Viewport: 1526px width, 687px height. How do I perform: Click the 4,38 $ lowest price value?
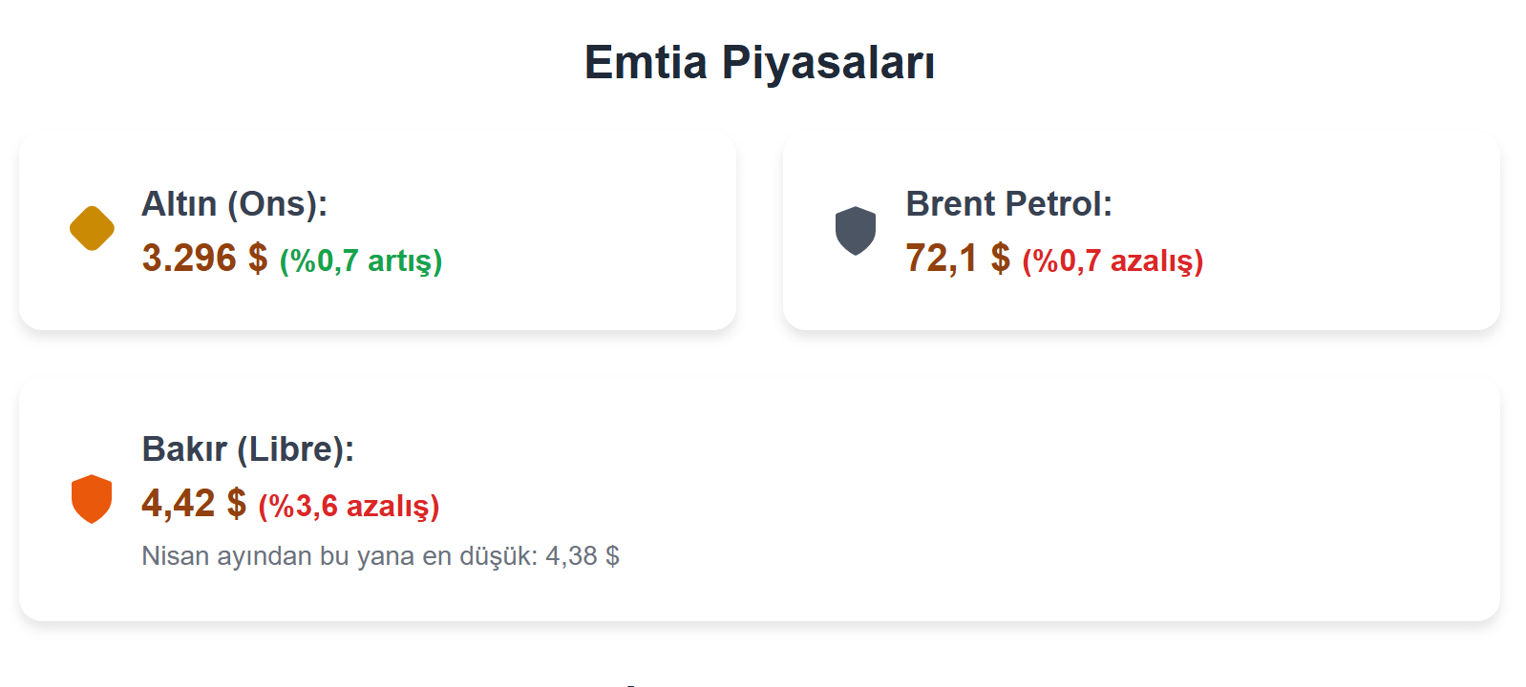tap(583, 556)
